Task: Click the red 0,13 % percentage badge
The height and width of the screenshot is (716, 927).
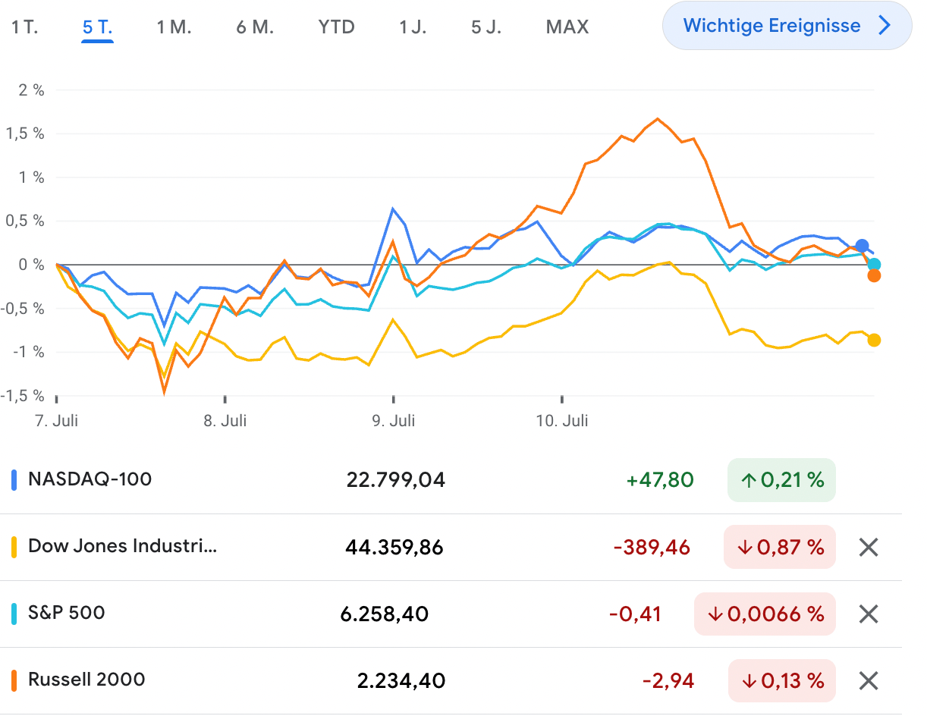Action: pyautogui.click(x=782, y=680)
